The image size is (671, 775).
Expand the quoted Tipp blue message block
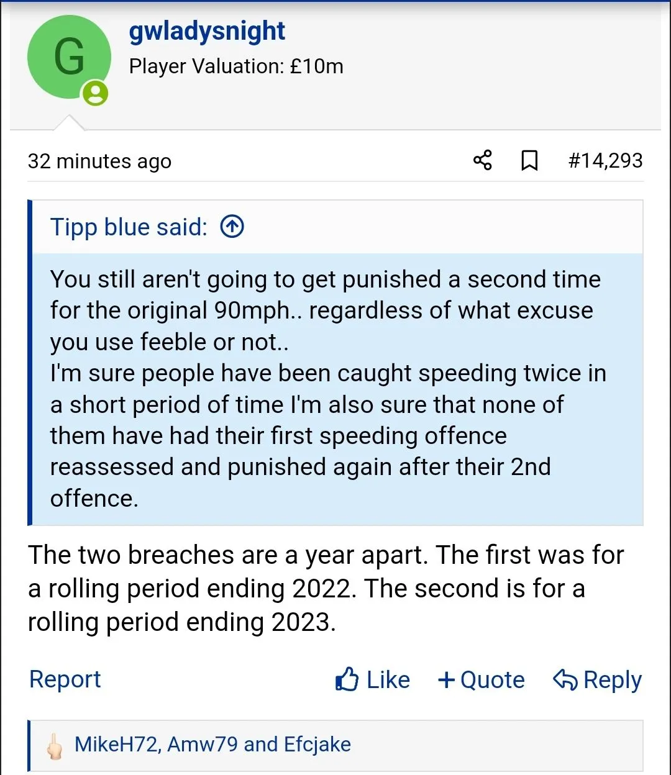pyautogui.click(x=335, y=389)
